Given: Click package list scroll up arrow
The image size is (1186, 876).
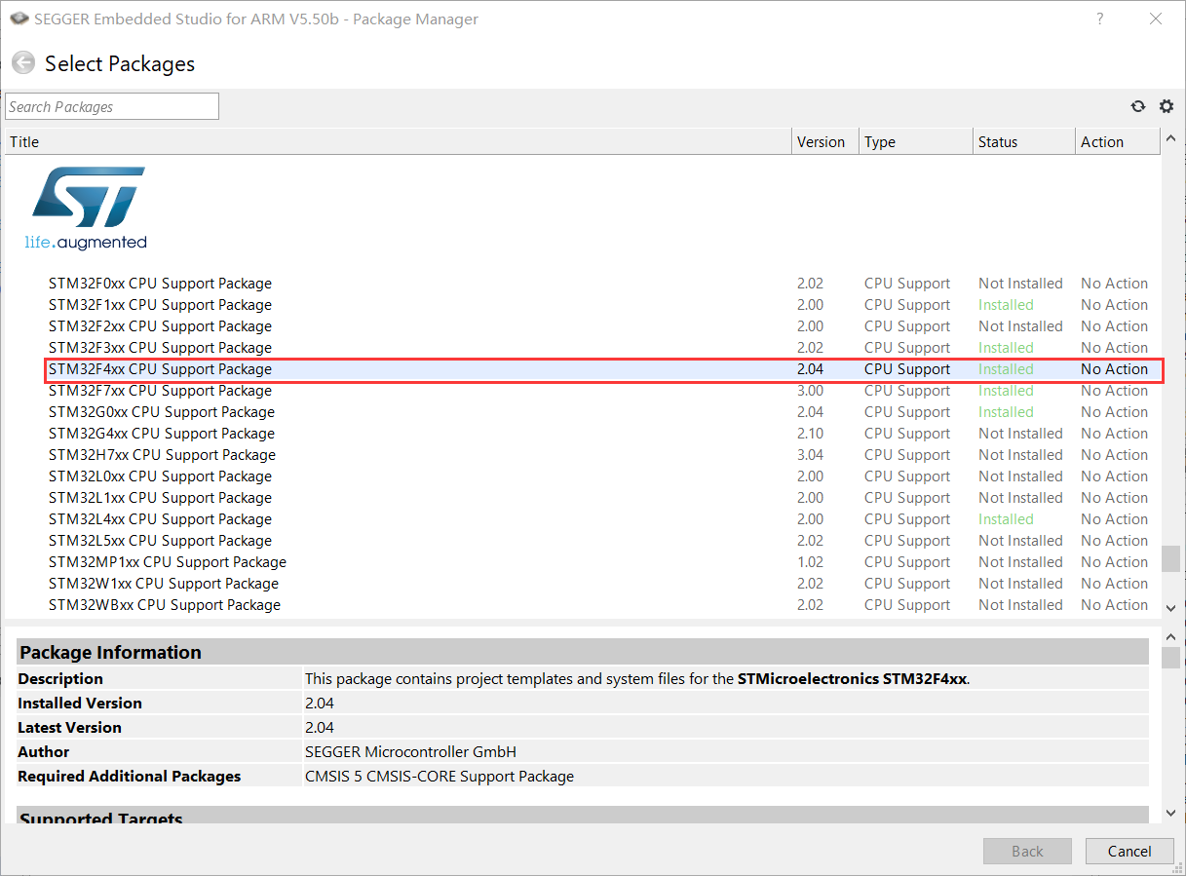Looking at the screenshot, I should pyautogui.click(x=1170, y=140).
